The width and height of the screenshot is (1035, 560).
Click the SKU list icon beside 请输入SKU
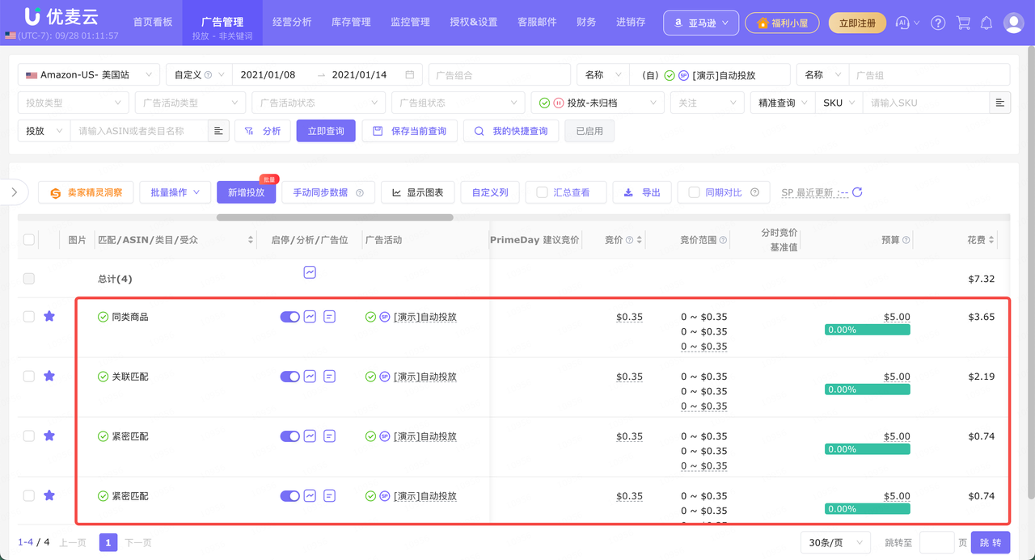(1000, 103)
